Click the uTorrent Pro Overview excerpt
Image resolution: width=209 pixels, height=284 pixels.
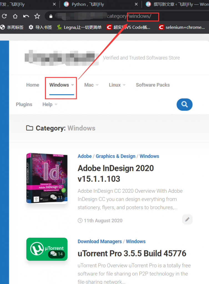134,274
